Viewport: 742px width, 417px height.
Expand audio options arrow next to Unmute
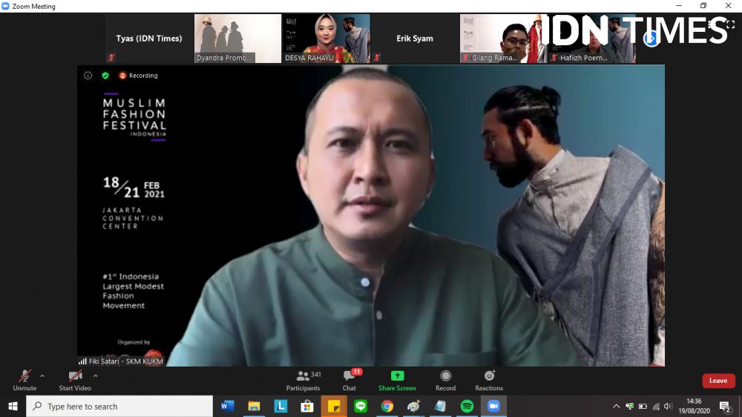[42, 376]
